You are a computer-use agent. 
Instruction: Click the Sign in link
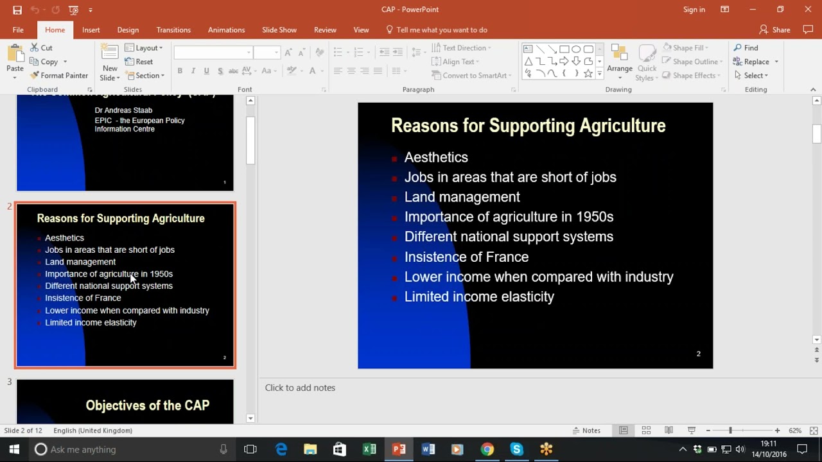pos(694,10)
